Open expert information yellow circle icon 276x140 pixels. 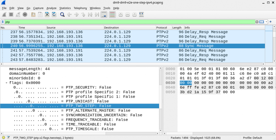(4, 138)
